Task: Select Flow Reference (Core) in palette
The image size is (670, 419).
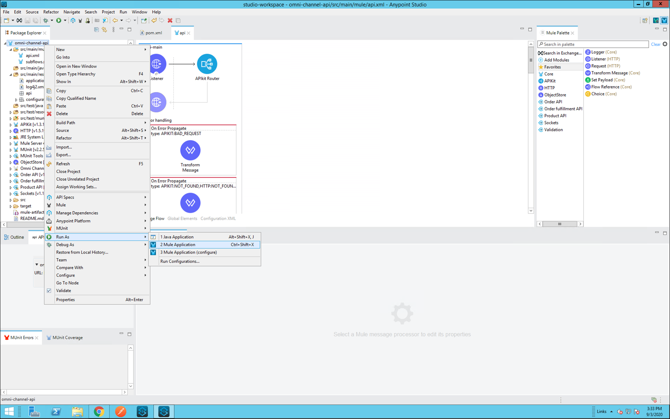Action: coord(608,87)
